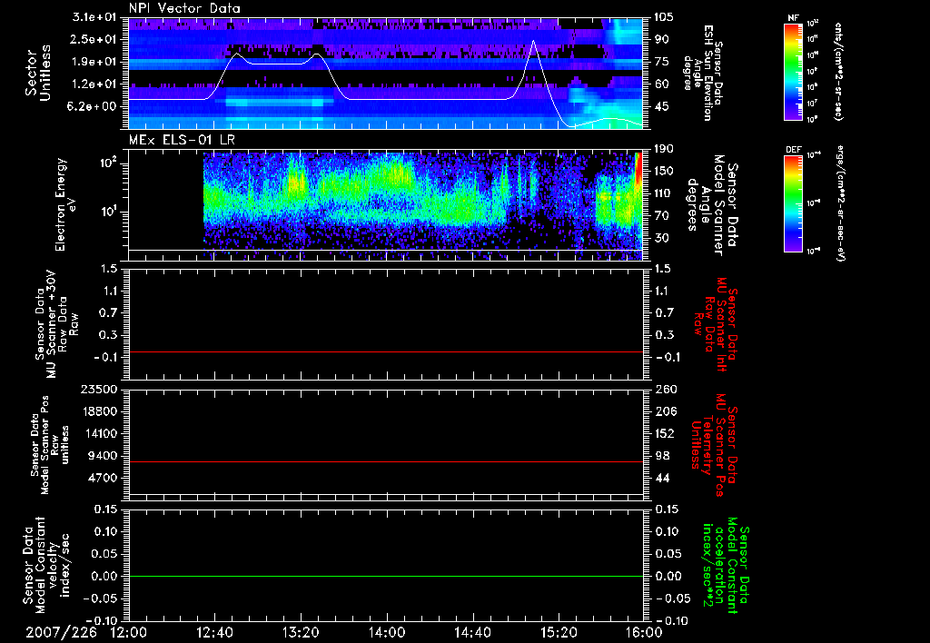Click the '2.5e+01' sector tick value
The image size is (930, 643).
coord(94,39)
